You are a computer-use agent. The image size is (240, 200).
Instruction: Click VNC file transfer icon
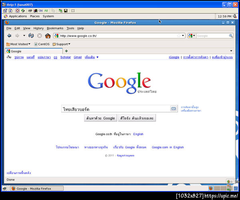(x=53, y=11)
